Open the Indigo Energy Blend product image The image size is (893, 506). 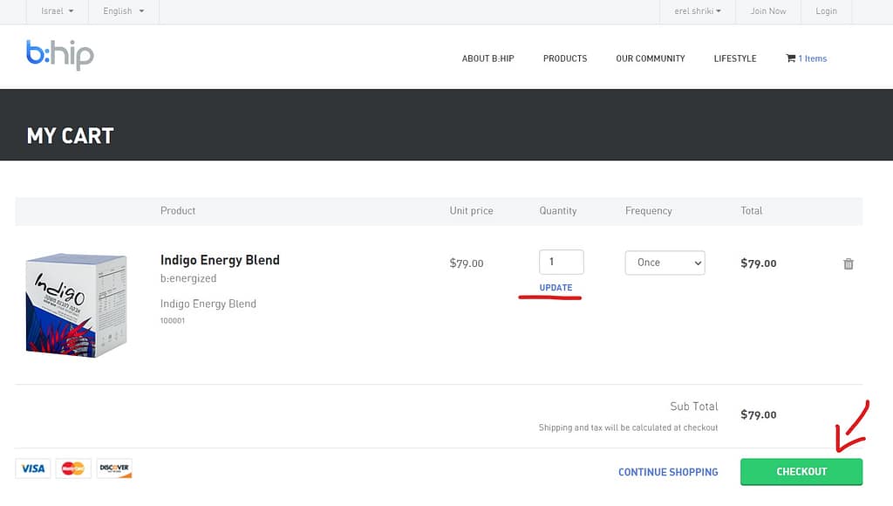[77, 304]
